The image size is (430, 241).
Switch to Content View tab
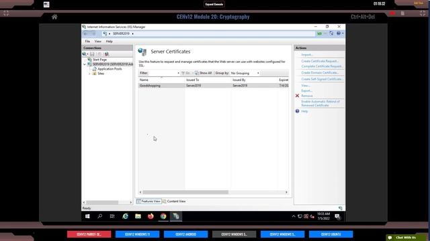click(x=174, y=201)
